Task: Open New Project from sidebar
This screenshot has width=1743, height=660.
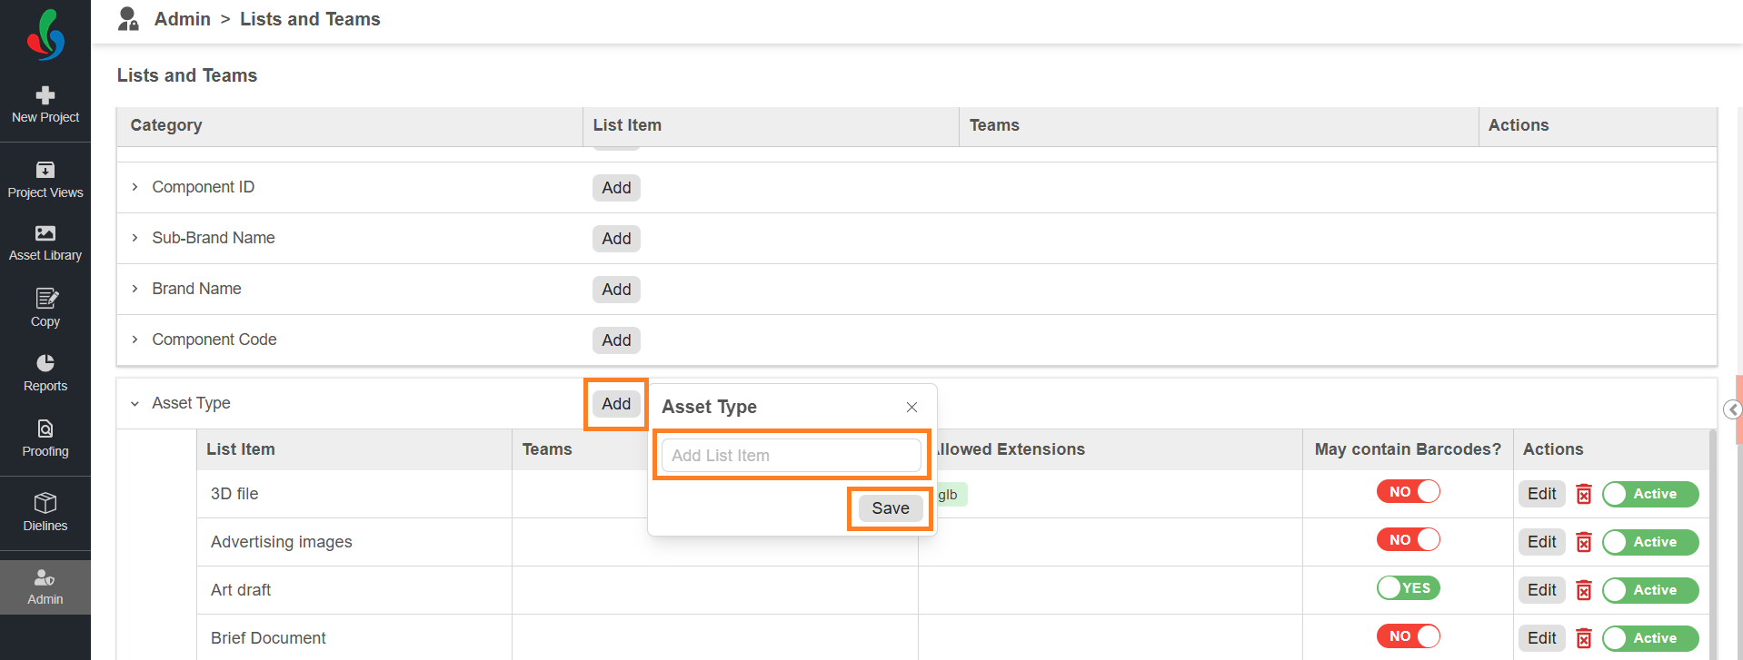Action: 45,104
